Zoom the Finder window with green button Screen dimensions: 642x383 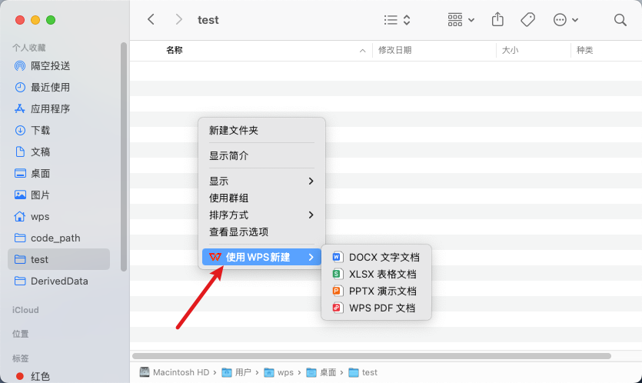[x=51, y=20]
